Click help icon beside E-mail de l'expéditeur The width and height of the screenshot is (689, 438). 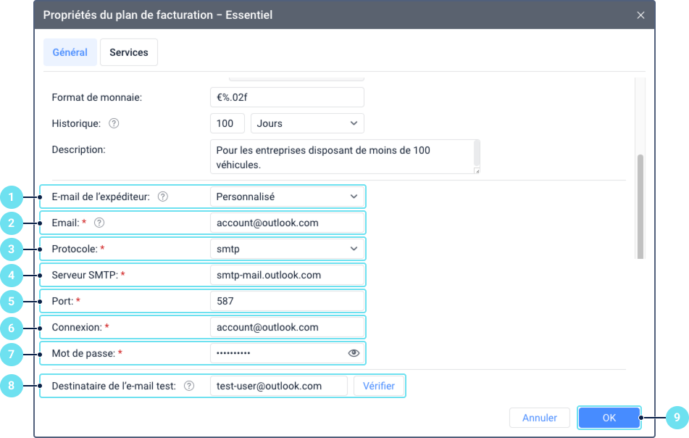pyautogui.click(x=163, y=197)
